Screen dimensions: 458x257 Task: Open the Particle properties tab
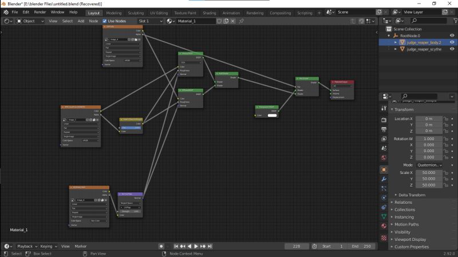(x=384, y=189)
